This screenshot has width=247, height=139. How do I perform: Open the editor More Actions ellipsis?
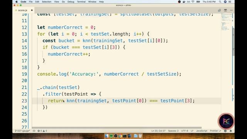[x=231, y=10]
